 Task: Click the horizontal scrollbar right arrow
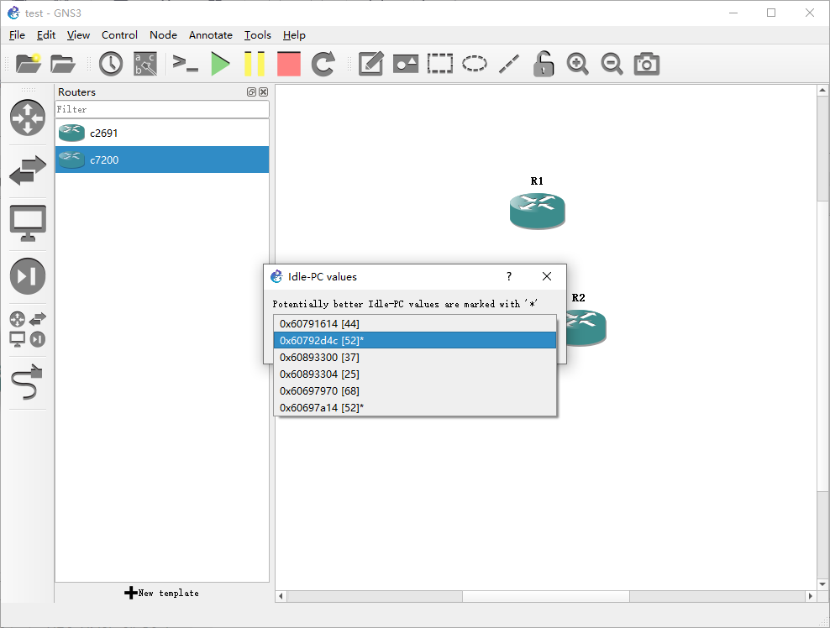[811, 596]
